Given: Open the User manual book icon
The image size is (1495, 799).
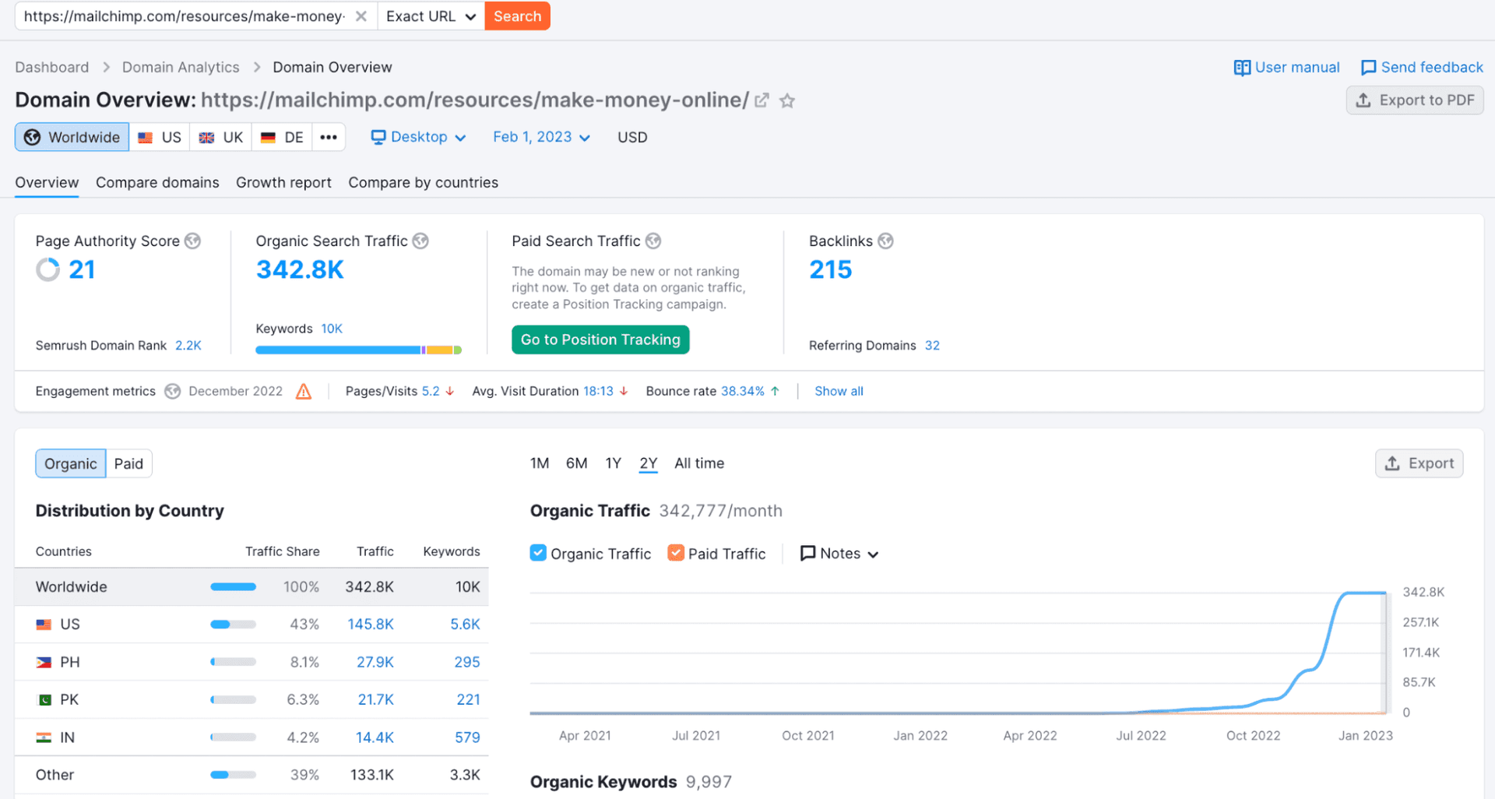Looking at the screenshot, I should coord(1242,68).
